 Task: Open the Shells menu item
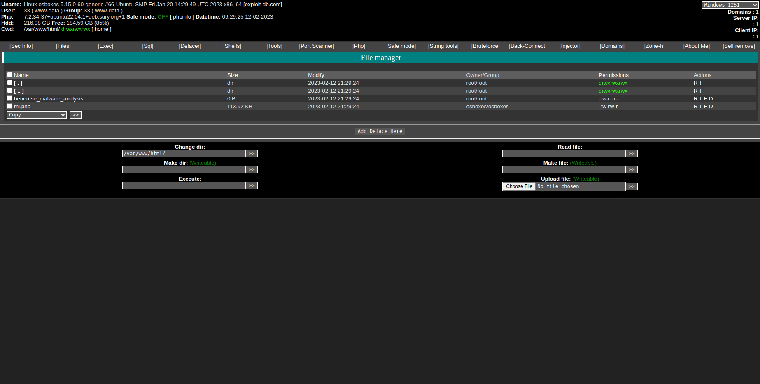pos(232,46)
